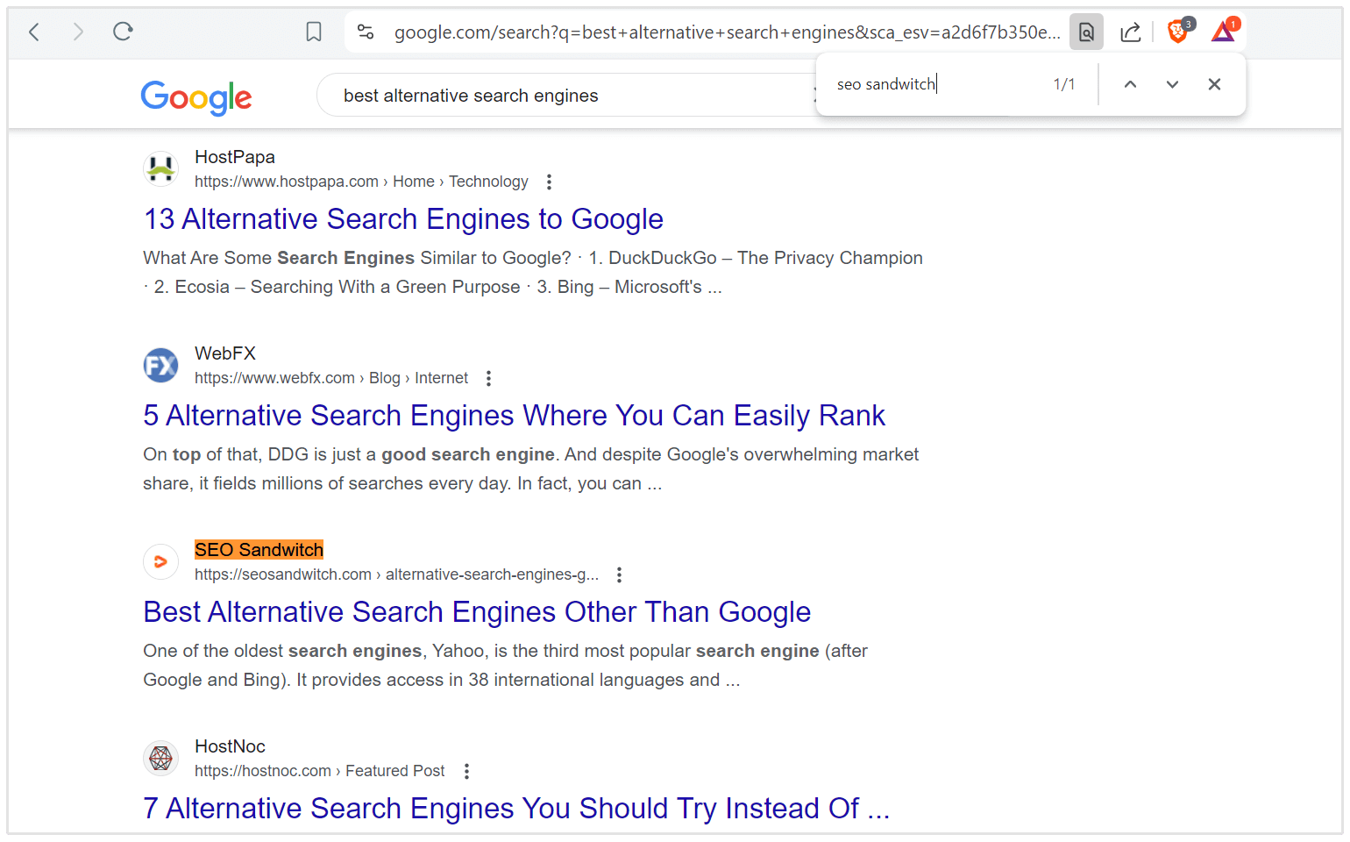Image resolution: width=1350 pixels, height=842 pixels.
Task: Open the HostNoc result options menu
Action: [x=466, y=771]
